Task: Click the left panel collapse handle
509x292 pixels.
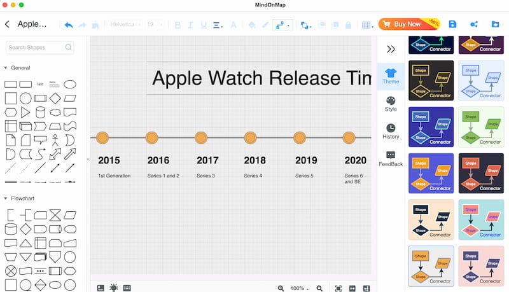Action: tap(88, 159)
